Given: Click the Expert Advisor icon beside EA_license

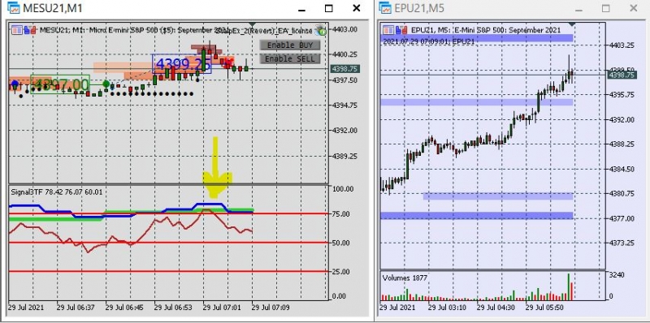Looking at the screenshot, I should click(320, 30).
